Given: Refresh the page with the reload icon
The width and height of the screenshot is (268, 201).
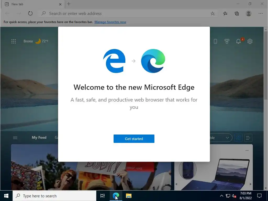Looking at the screenshot, I should [30, 13].
